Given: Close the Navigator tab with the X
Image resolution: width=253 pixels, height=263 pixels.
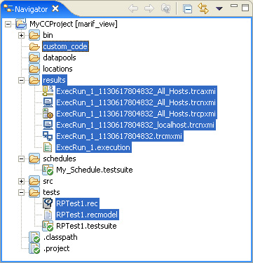Looking at the screenshot, I should (x=55, y=9).
